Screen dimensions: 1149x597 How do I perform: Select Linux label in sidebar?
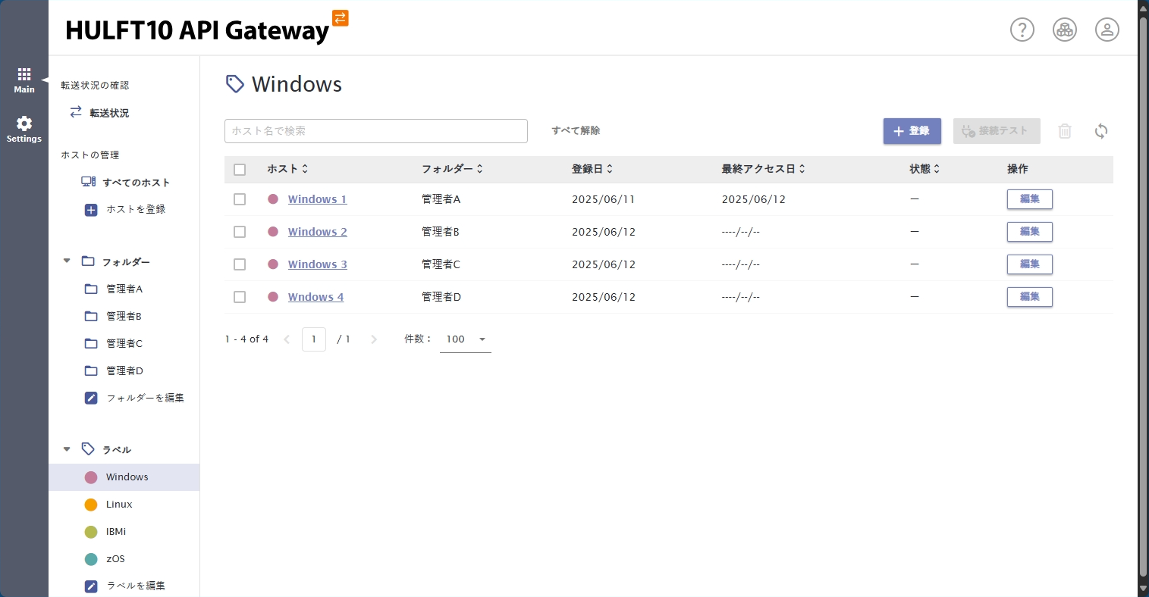(x=119, y=505)
